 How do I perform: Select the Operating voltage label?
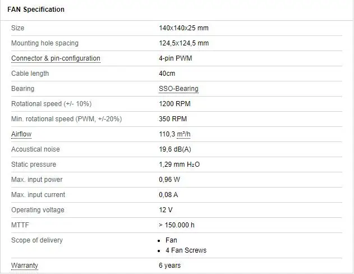(38, 210)
